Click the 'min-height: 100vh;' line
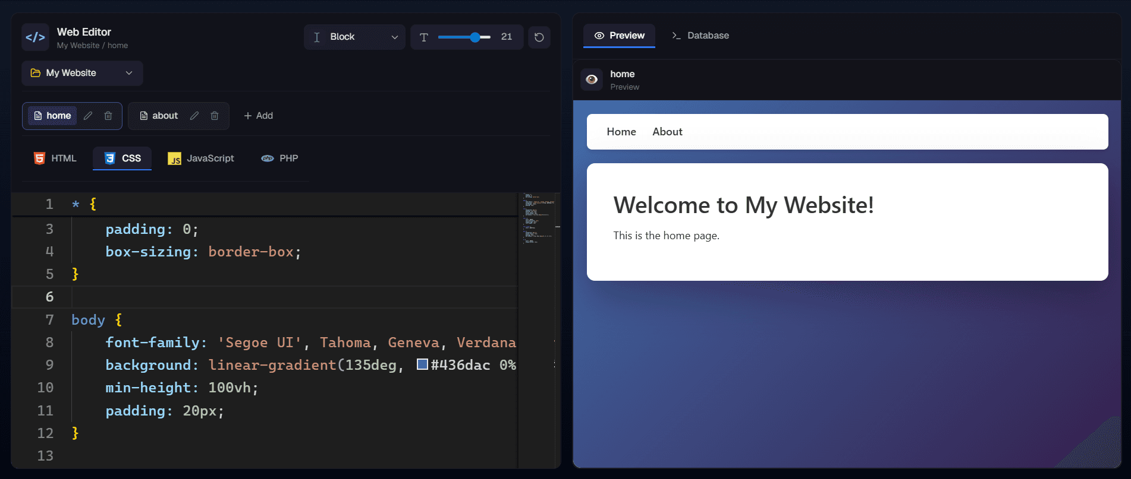 point(182,388)
